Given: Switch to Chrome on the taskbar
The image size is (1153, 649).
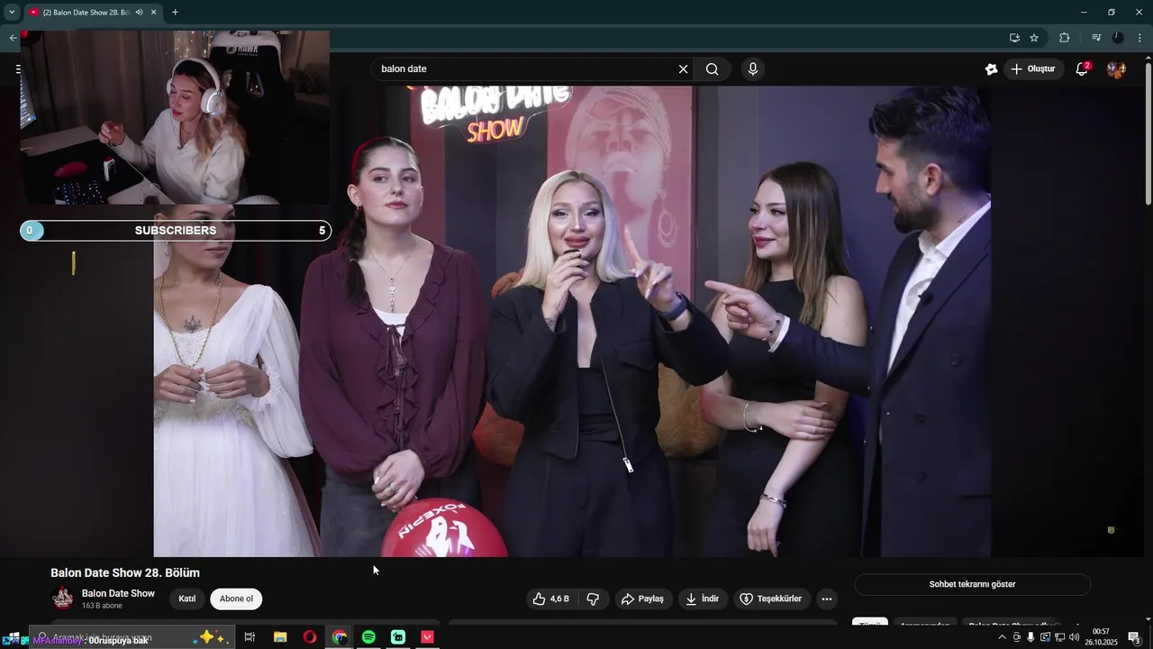Looking at the screenshot, I should point(340,637).
